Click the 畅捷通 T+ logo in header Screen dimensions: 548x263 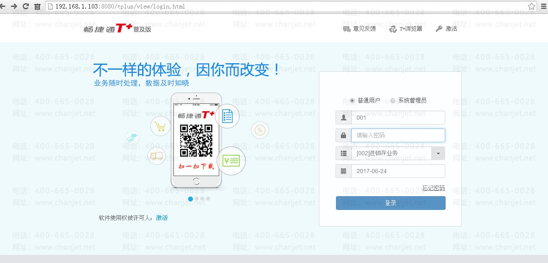tap(108, 28)
